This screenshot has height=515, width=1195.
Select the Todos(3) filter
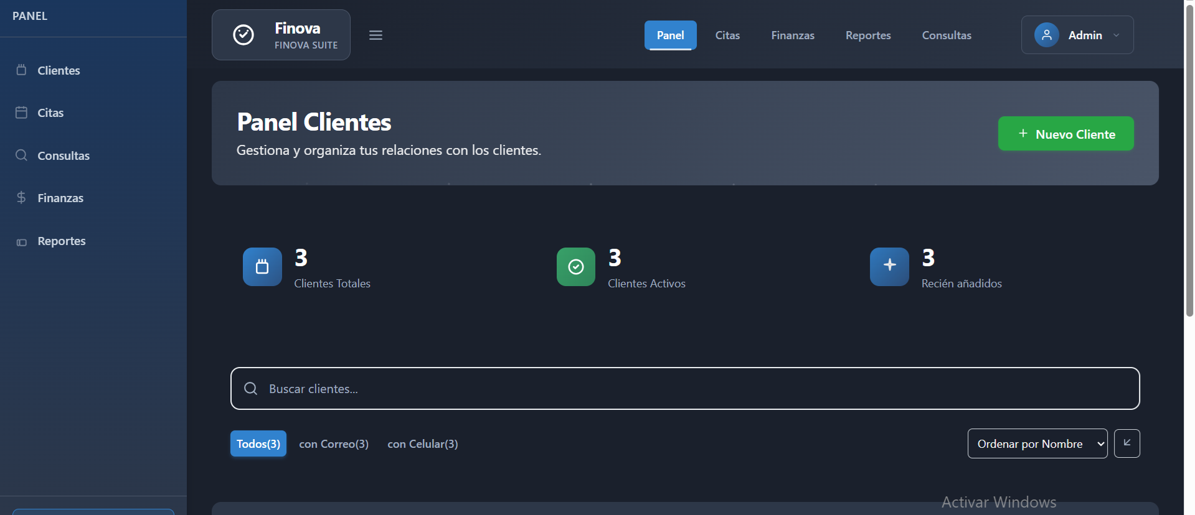click(x=258, y=443)
